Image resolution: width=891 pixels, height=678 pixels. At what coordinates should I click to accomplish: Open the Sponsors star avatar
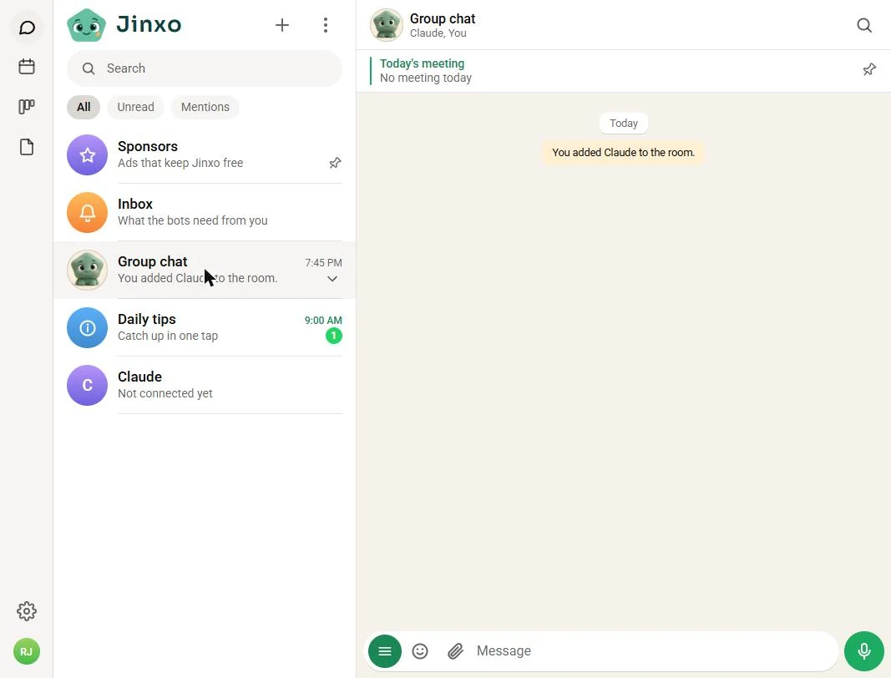(87, 155)
